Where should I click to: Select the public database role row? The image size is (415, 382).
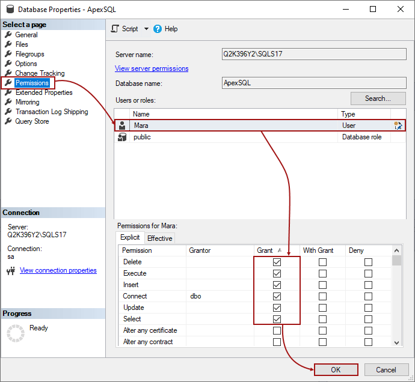[x=260, y=137]
